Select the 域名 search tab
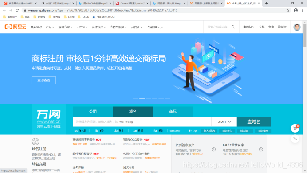Viewport: 307px width, 173px height. tap(133, 112)
